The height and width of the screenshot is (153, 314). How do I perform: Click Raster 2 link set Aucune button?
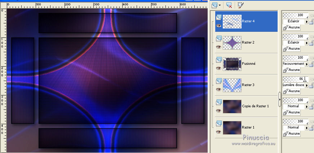coord(292,49)
